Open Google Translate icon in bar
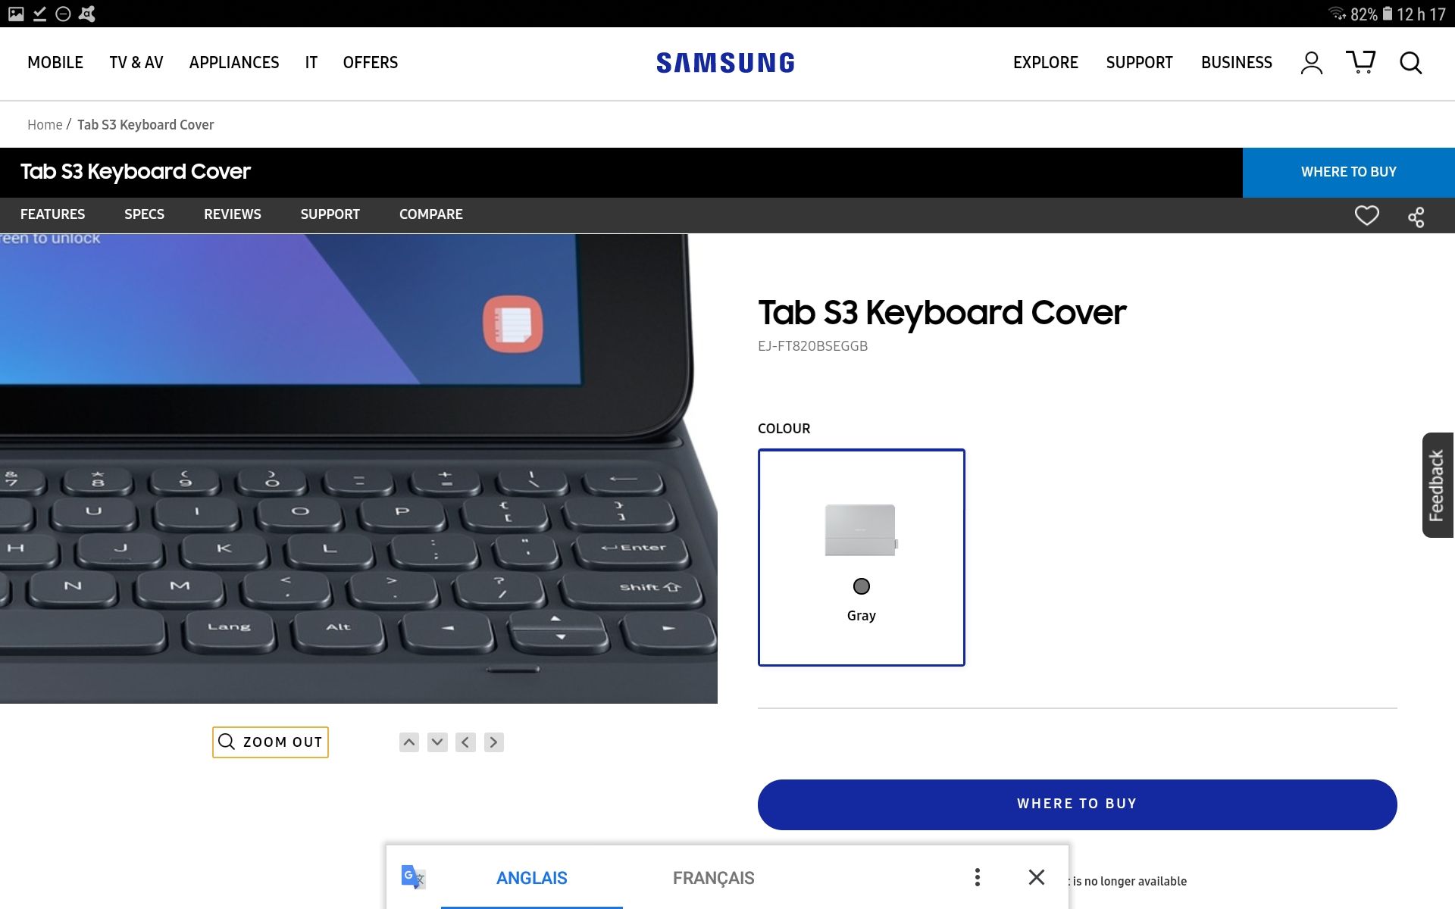 click(x=413, y=877)
